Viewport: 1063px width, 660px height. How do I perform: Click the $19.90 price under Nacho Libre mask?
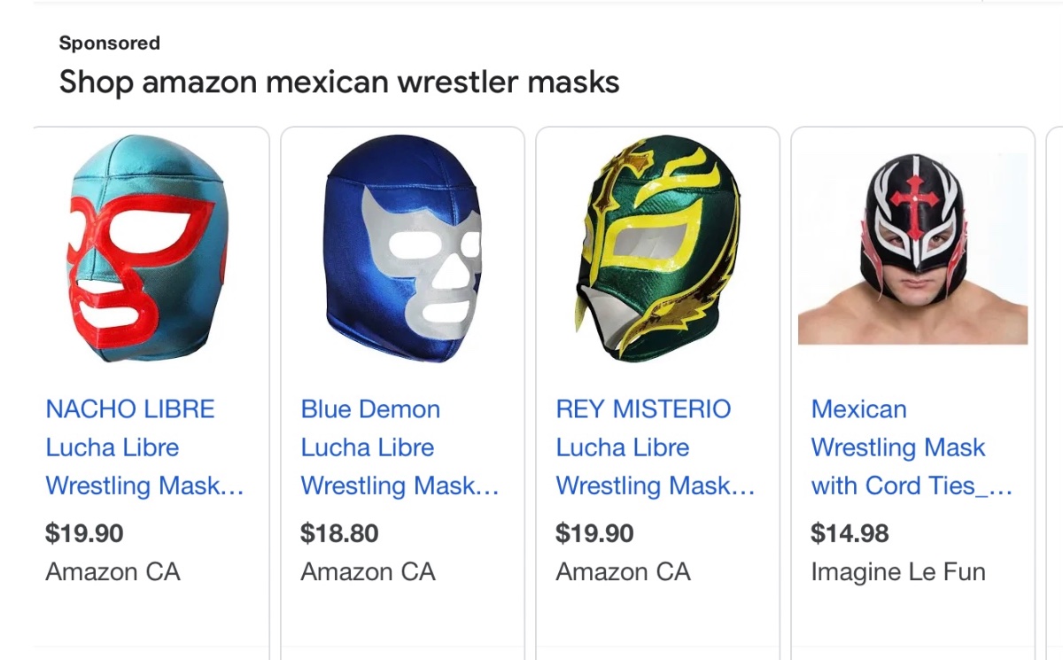pos(84,533)
